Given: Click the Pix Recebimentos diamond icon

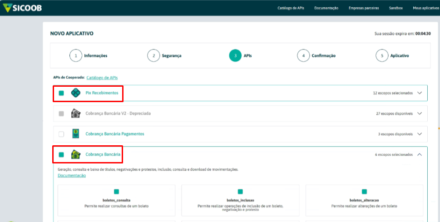Looking at the screenshot, I should tap(76, 93).
